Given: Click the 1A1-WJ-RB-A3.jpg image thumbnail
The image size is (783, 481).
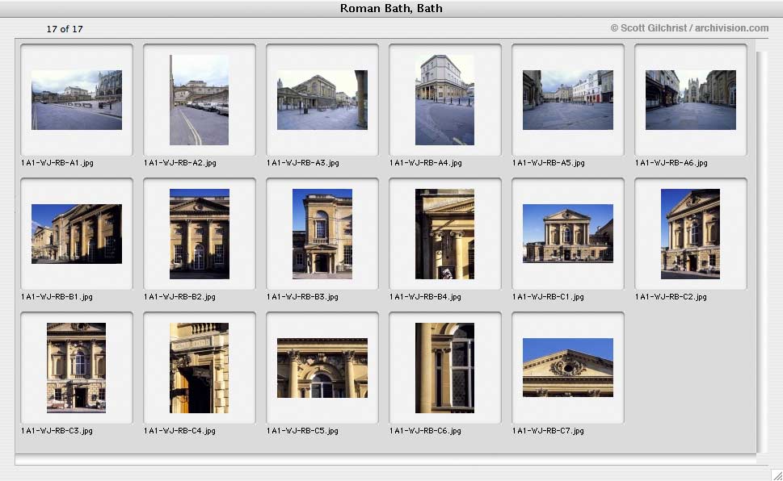Looking at the screenshot, I should [x=322, y=100].
